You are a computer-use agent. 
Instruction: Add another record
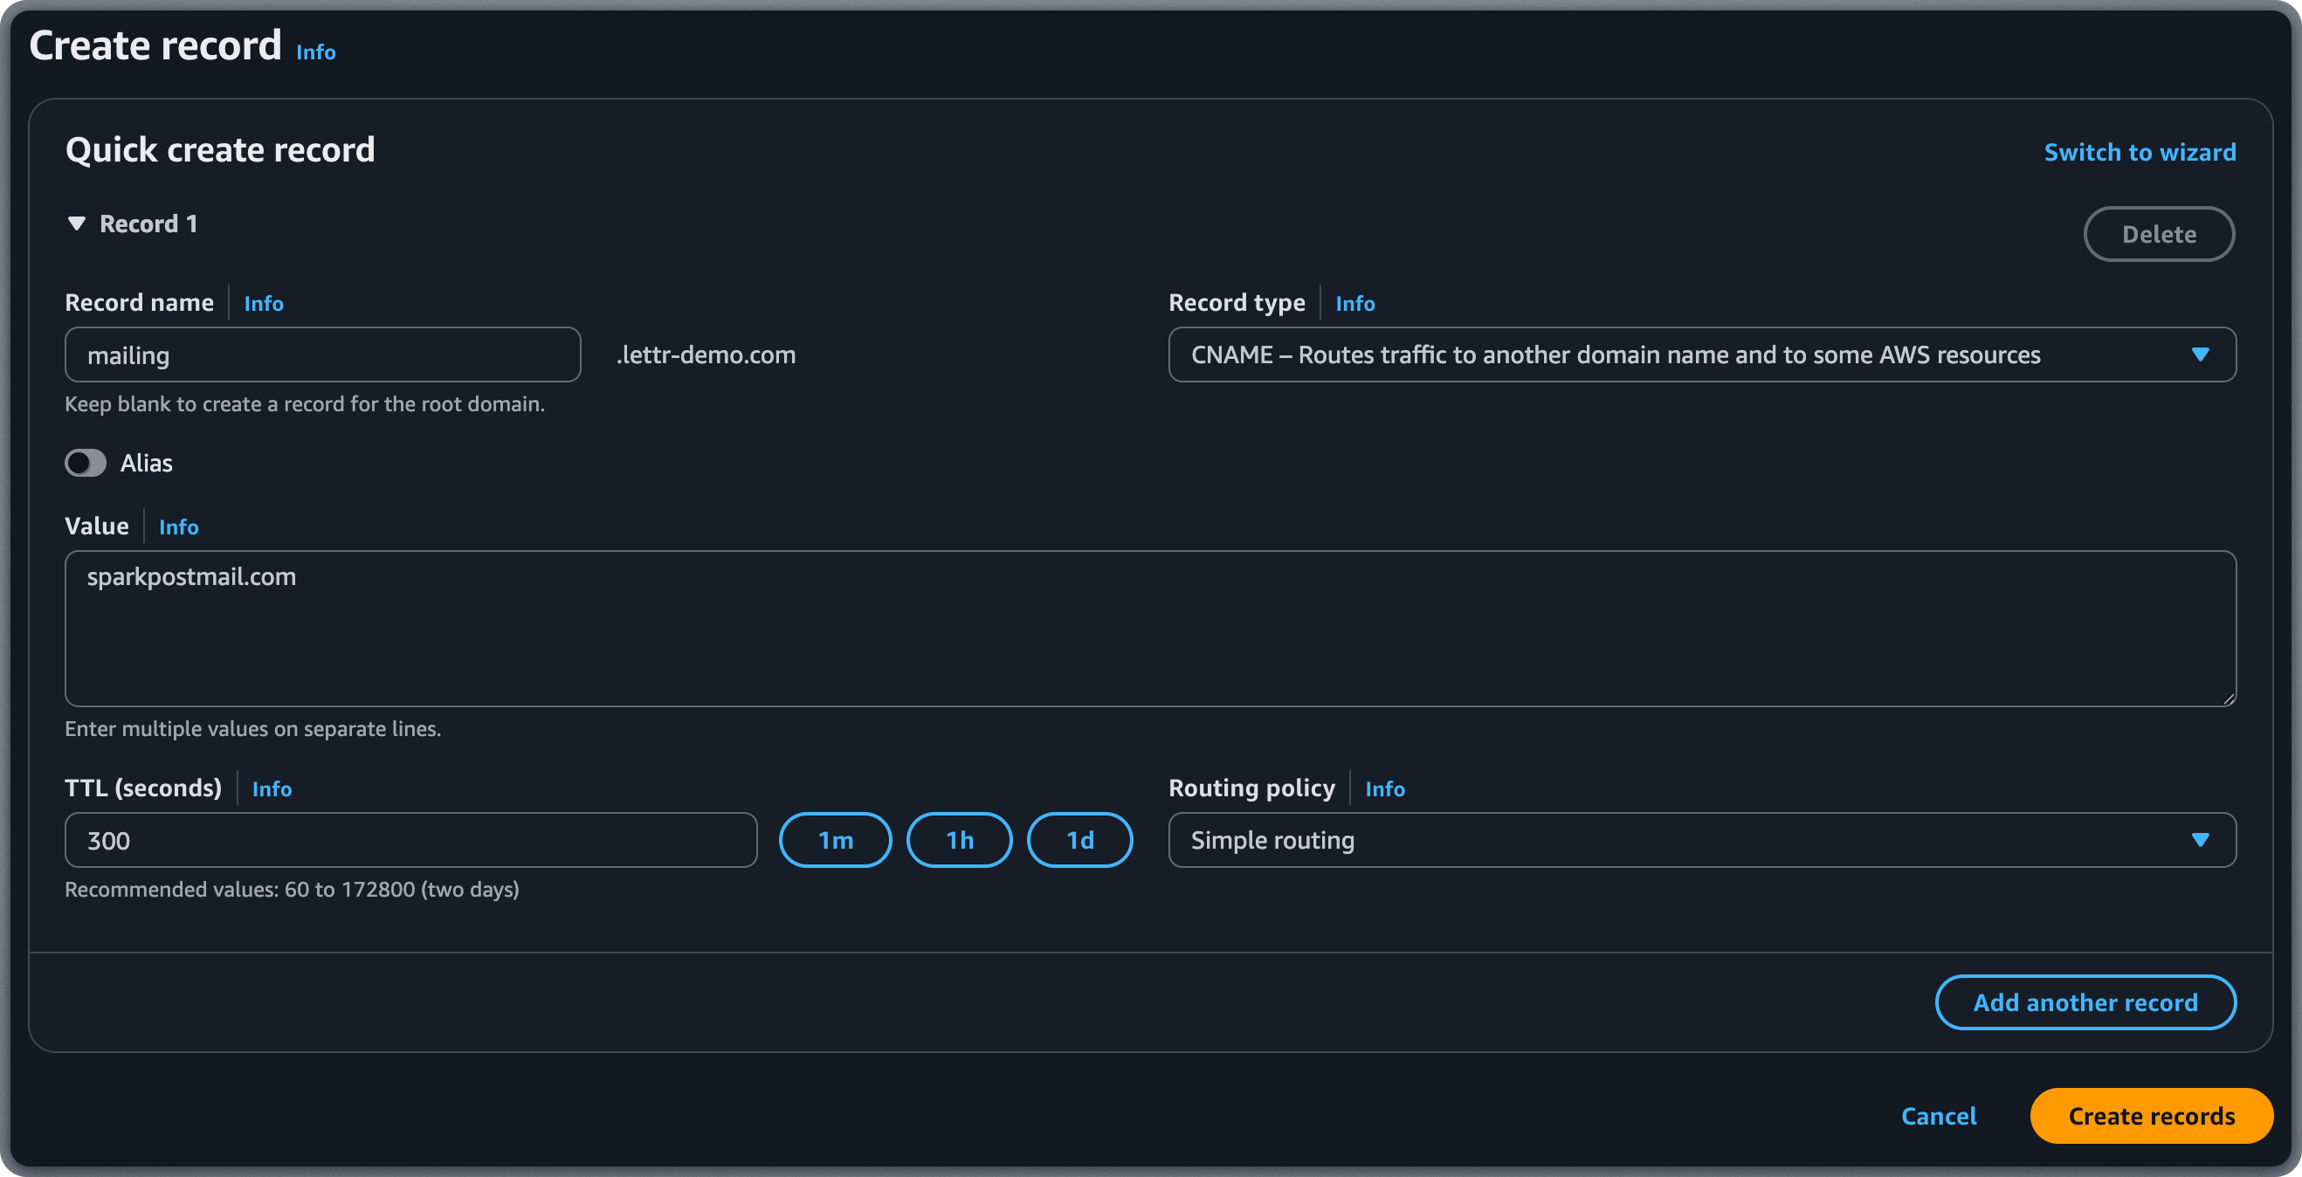tap(2085, 1001)
